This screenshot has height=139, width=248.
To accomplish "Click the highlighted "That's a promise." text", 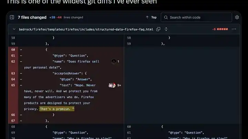I will pos(57,109).
